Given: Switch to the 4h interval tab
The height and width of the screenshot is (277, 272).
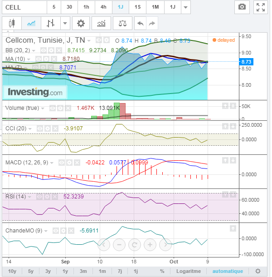Looking at the screenshot, I should (x=103, y=7).
